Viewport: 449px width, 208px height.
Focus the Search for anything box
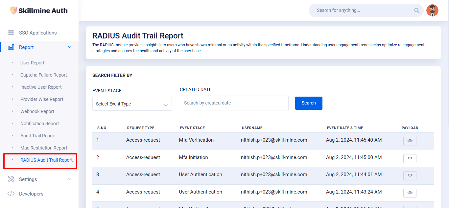(x=362, y=11)
